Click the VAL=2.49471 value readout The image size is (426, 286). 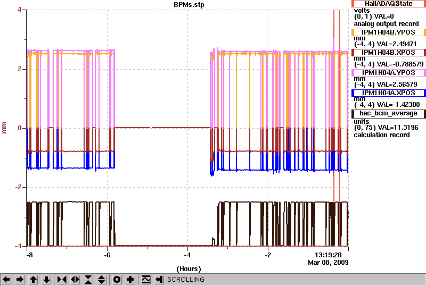tap(397, 44)
